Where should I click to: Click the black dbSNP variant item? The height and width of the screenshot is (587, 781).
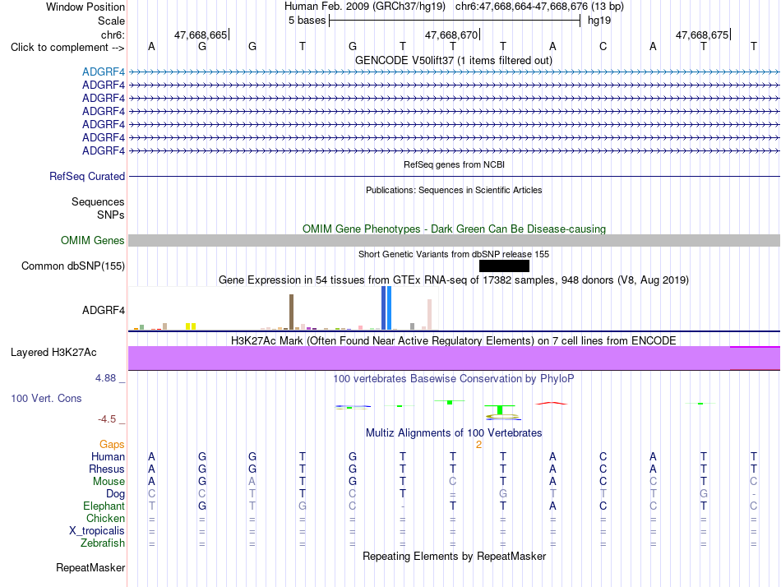tap(504, 266)
